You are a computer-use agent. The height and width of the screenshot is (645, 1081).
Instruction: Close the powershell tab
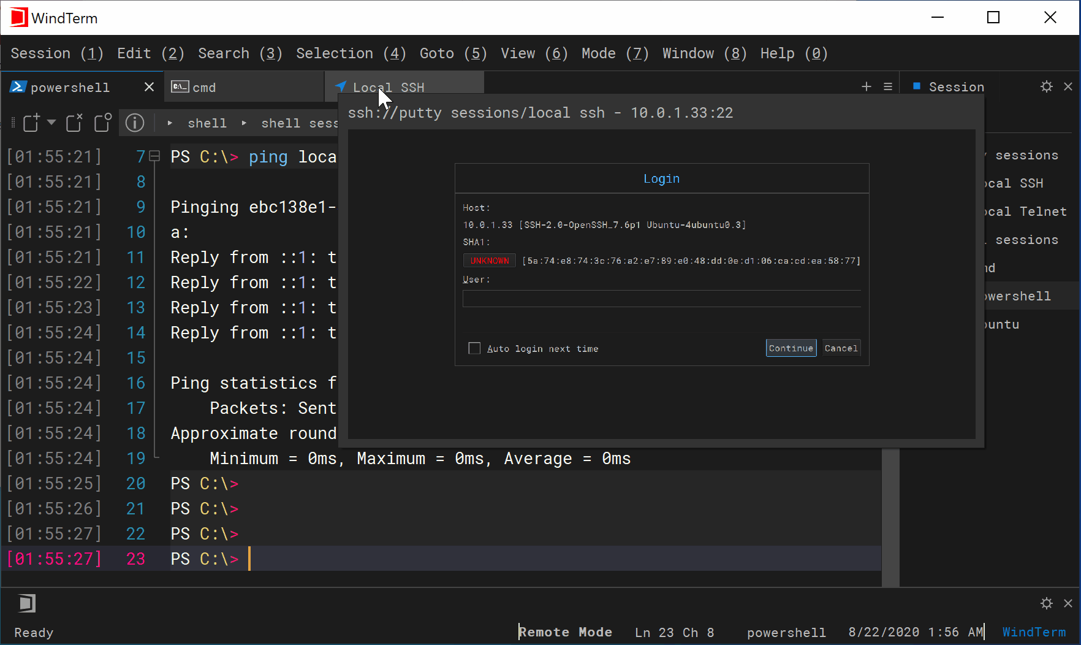(x=149, y=87)
